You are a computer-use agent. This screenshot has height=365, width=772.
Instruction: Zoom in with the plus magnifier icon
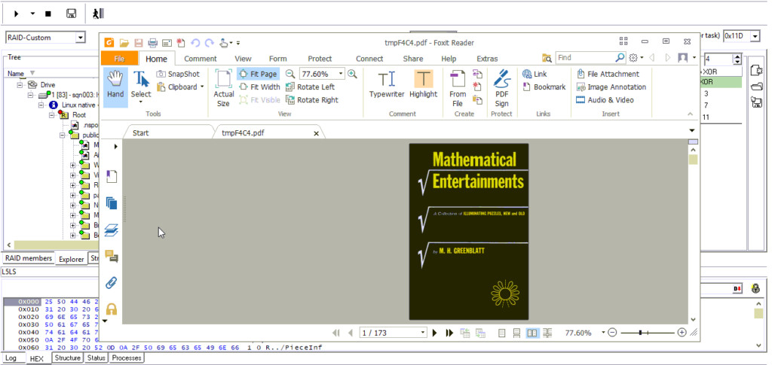pos(352,74)
